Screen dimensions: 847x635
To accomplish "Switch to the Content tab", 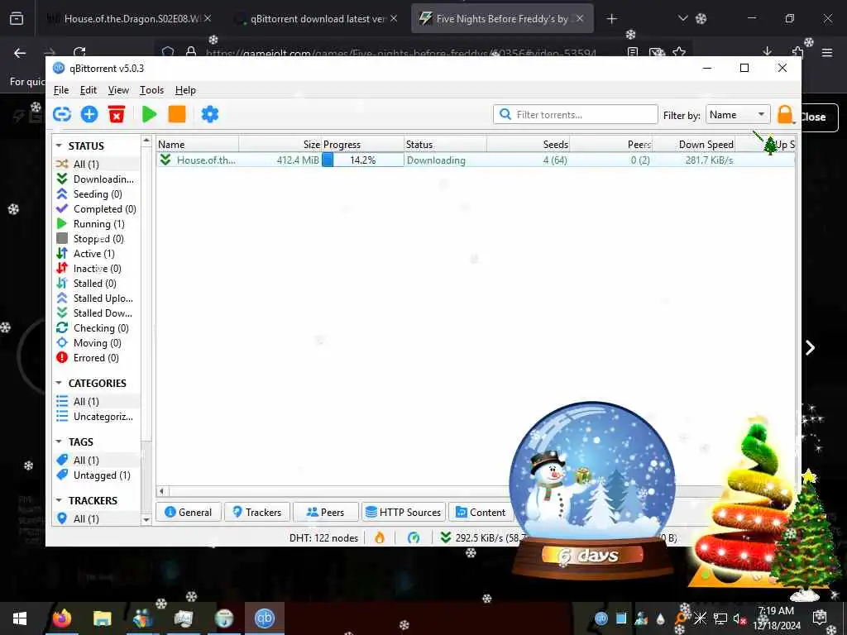I will pyautogui.click(x=481, y=512).
